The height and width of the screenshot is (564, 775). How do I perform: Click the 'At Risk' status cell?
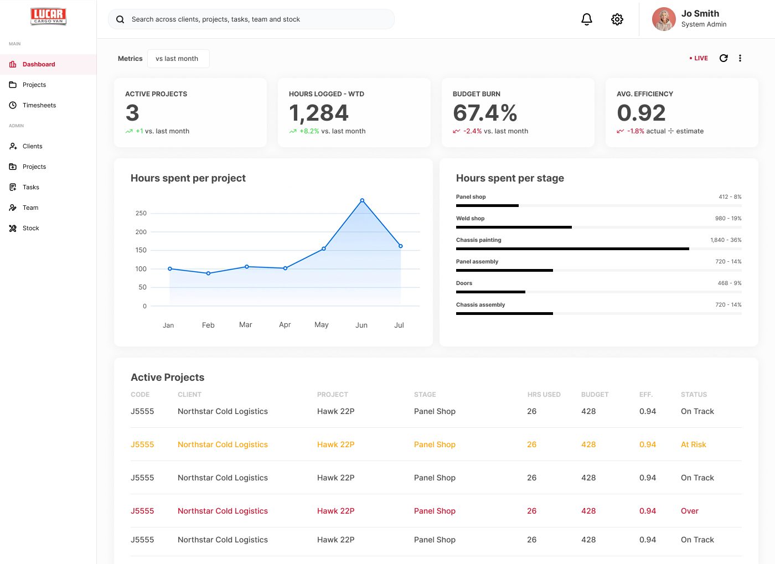694,444
